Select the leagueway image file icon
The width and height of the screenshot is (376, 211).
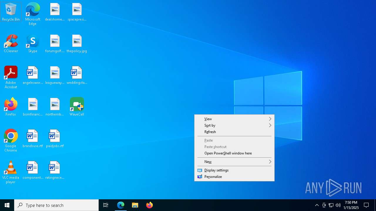pos(55,75)
